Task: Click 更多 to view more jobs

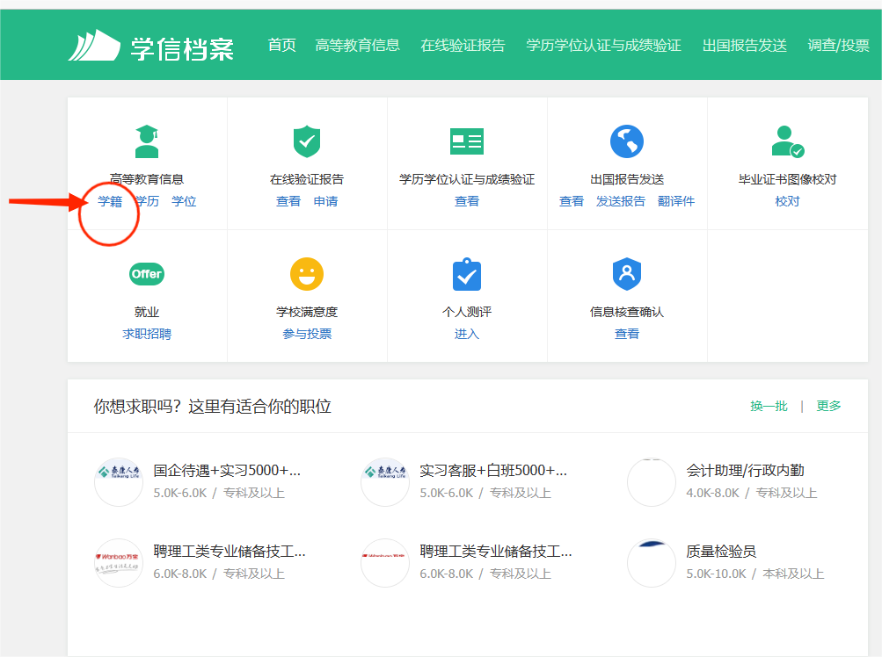Action: tap(828, 406)
